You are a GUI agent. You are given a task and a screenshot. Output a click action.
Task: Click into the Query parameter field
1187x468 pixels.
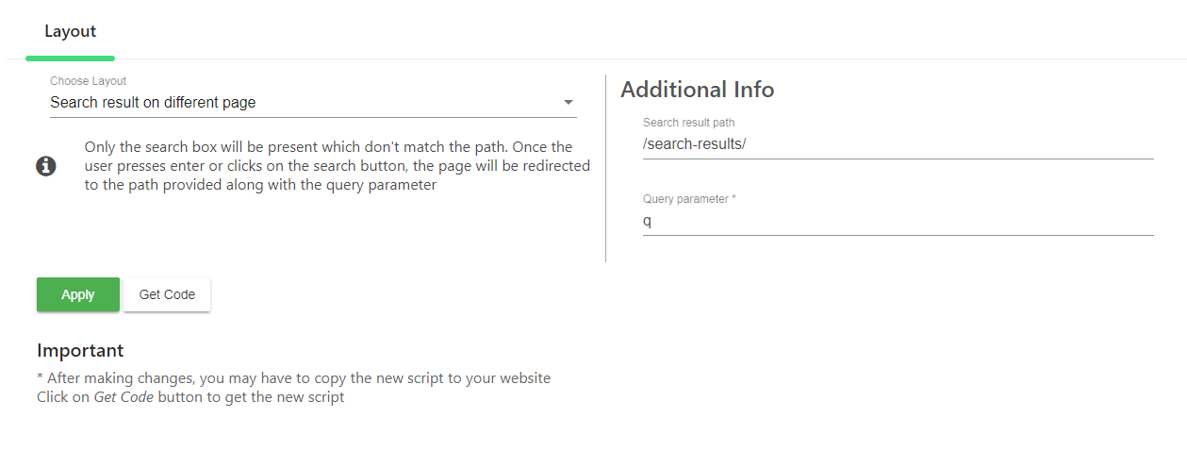click(x=898, y=222)
